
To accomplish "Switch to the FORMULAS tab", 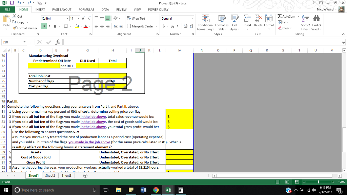I will point(86,9).
